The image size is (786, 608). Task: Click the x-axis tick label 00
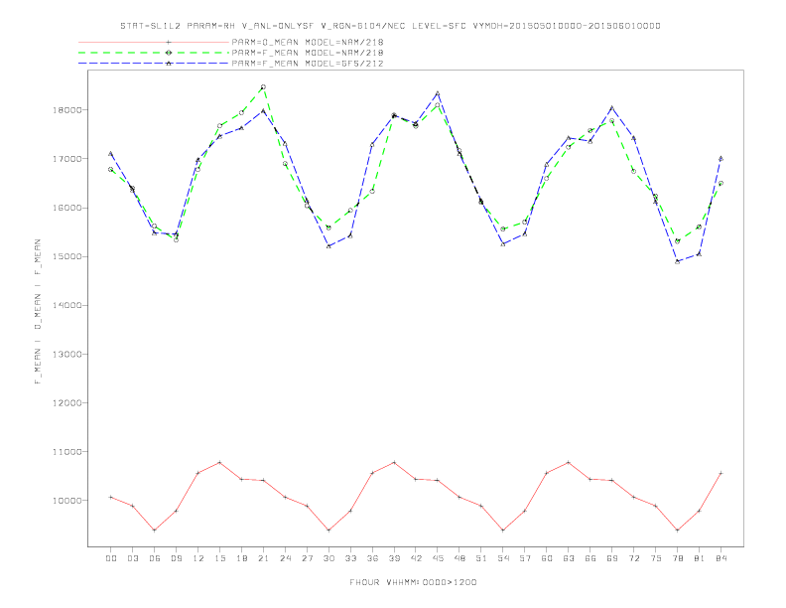111,558
